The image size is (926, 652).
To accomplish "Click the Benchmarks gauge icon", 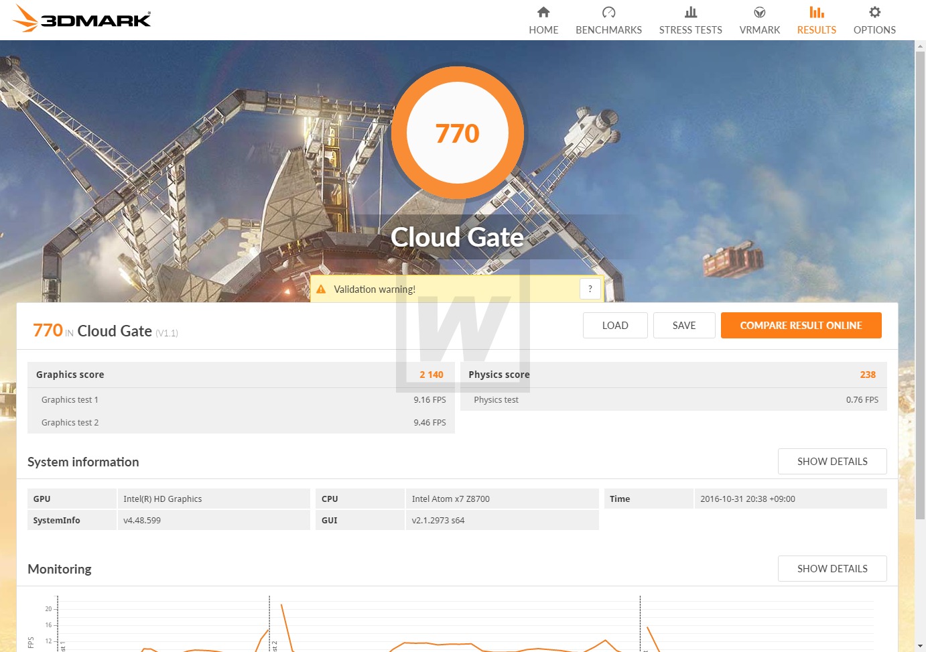I will [608, 12].
